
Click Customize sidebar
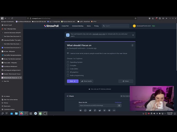tap(8, 109)
